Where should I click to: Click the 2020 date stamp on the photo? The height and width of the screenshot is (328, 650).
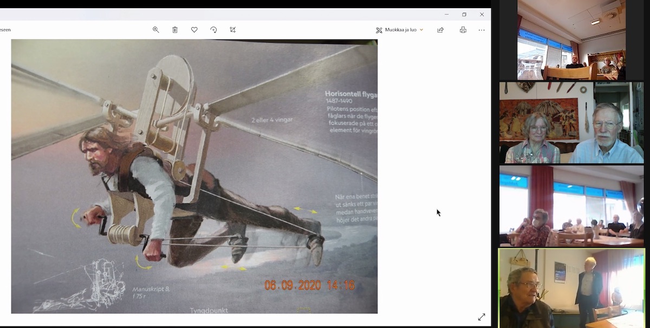tap(309, 285)
